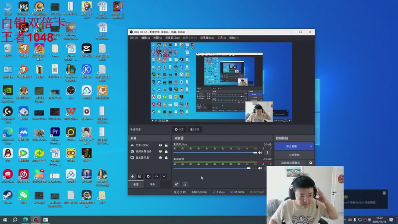Select QQ penguin desktop icon
This screenshot has width=398, height=224.
click(x=8, y=155)
